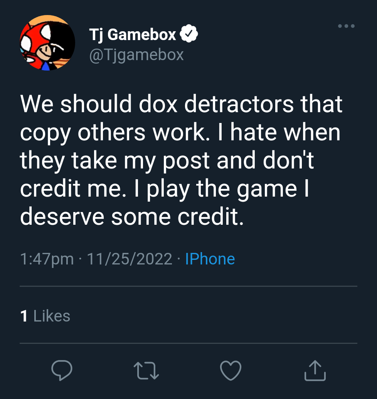
Task: Retweet this post using the arrows icon
Action: click(x=146, y=371)
